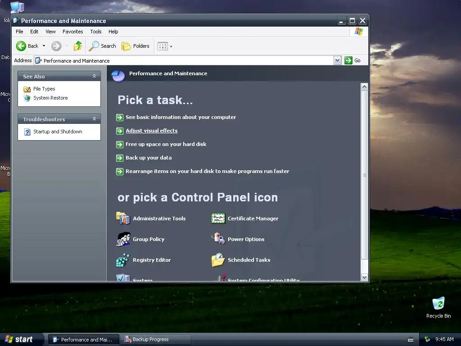Click the Windows flag logo in menu bar
This screenshot has height=346, width=461.
pyautogui.click(x=359, y=32)
